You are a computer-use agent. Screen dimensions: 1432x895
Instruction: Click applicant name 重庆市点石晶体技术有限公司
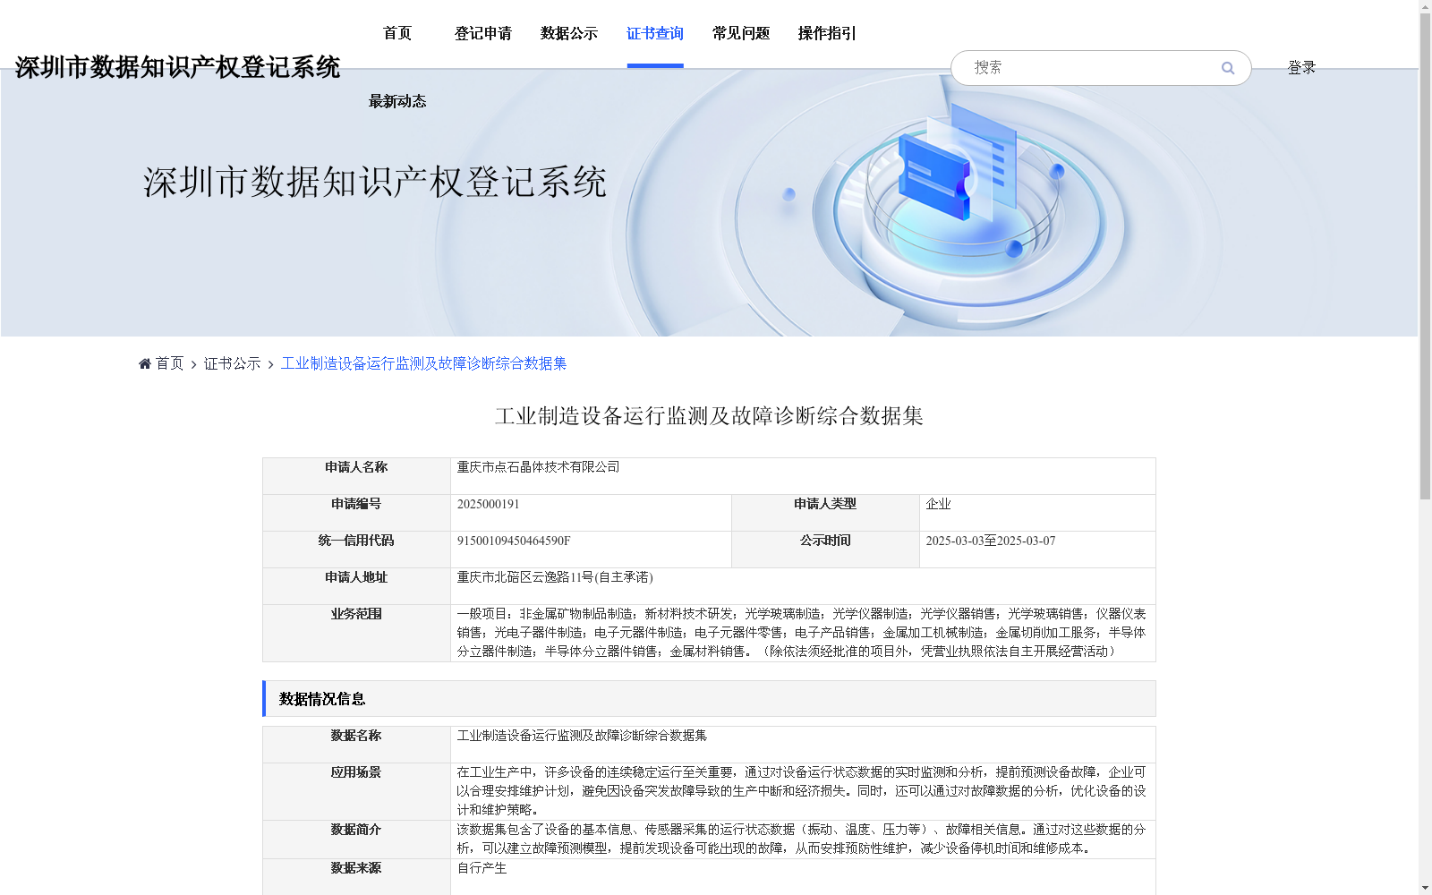pos(539,467)
